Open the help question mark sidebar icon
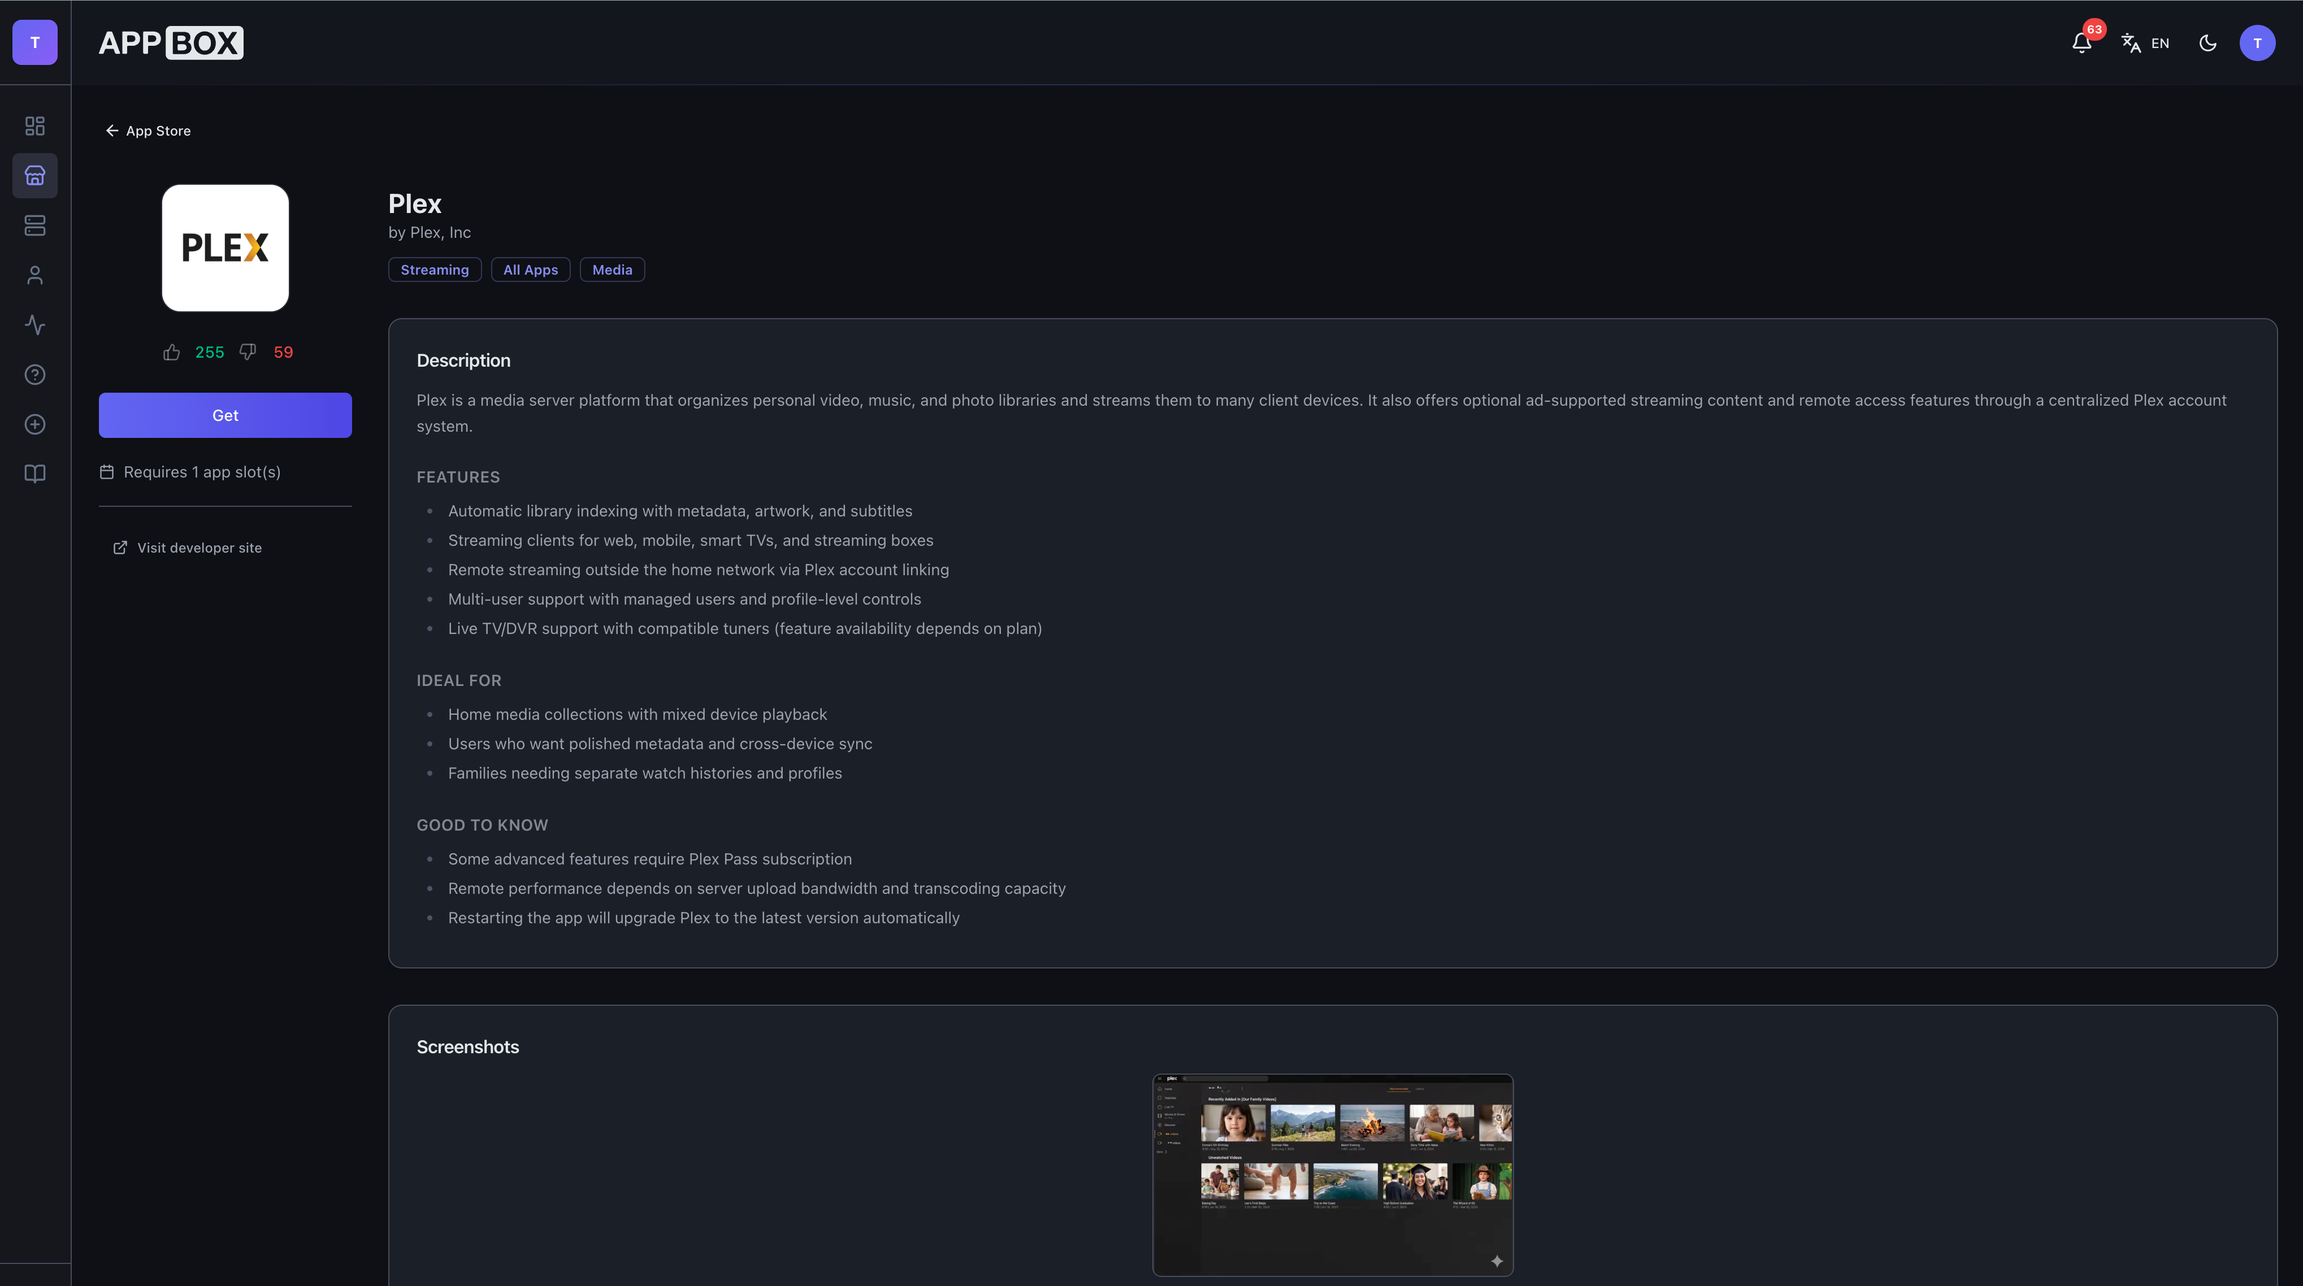The height and width of the screenshot is (1286, 2303). (35, 375)
